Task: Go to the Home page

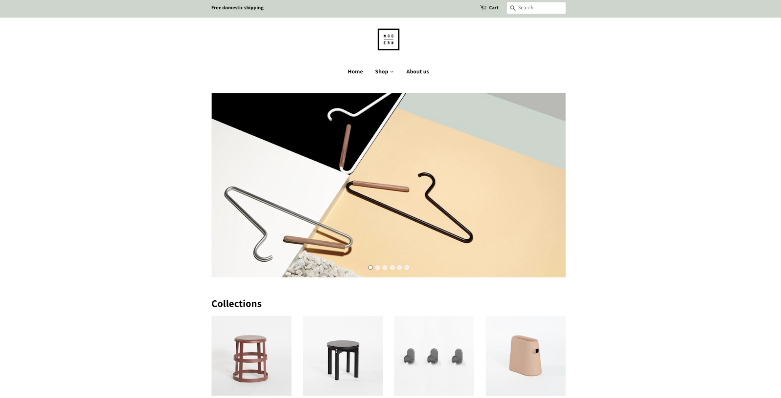Action: coord(355,72)
